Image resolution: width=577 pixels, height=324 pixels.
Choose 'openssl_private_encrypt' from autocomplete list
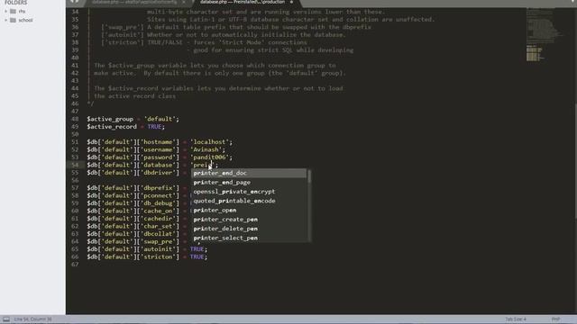pos(249,192)
